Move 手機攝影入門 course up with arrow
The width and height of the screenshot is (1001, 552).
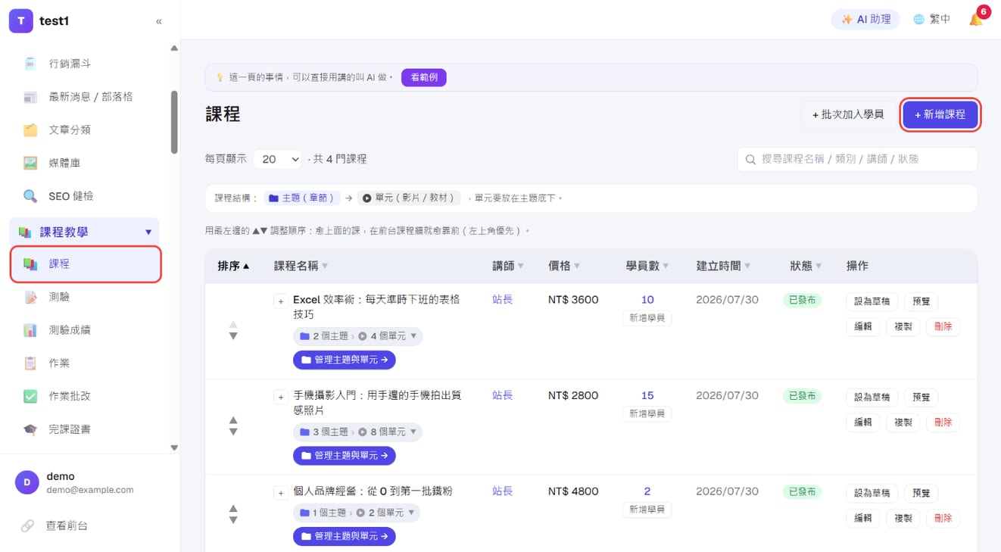(x=233, y=419)
